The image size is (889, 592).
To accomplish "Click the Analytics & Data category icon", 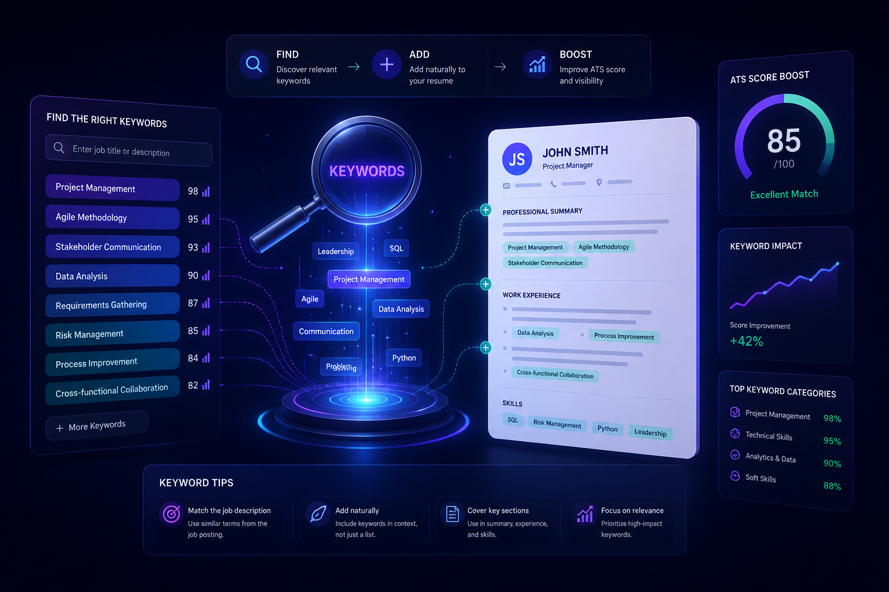I will tap(735, 454).
